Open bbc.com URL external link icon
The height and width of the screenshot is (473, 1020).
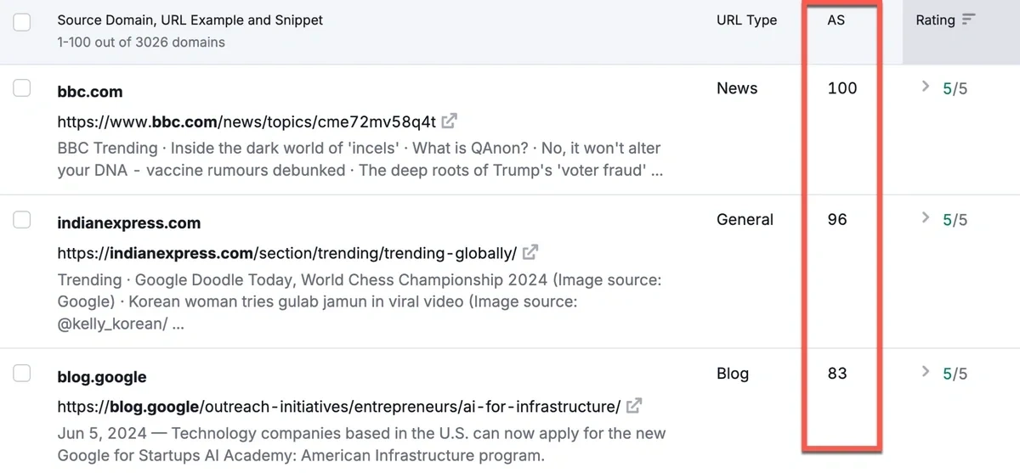450,121
